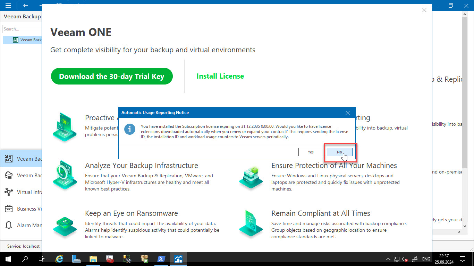The image size is (474, 266).
Task: Restore down the main Veeam ONE client window
Action: tap(451, 6)
